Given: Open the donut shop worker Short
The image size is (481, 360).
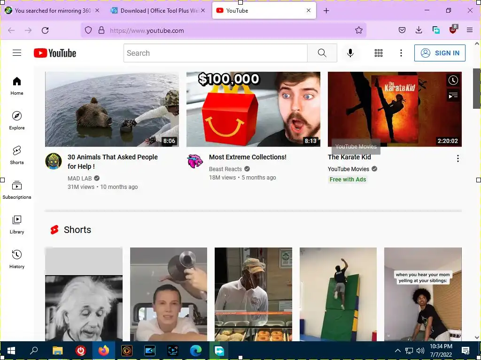Looking at the screenshot, I should (x=253, y=294).
